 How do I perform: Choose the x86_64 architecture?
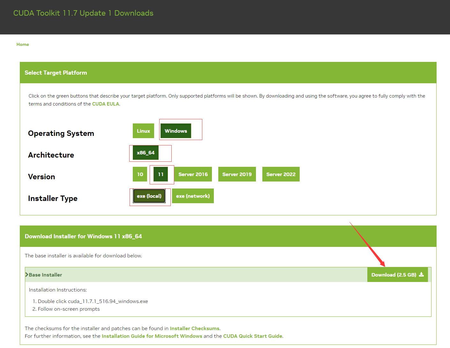[x=146, y=153]
